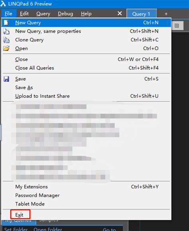
Task: Add a new query tab with plus
Action: pos(166,14)
